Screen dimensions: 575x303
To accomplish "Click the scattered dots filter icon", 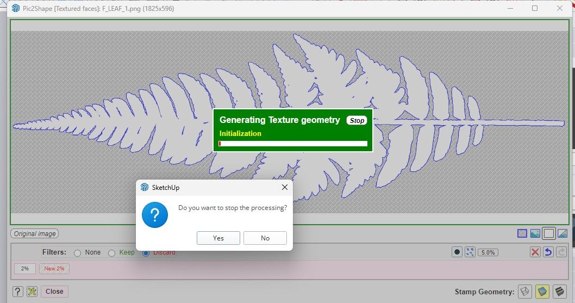I will pyautogui.click(x=470, y=252).
